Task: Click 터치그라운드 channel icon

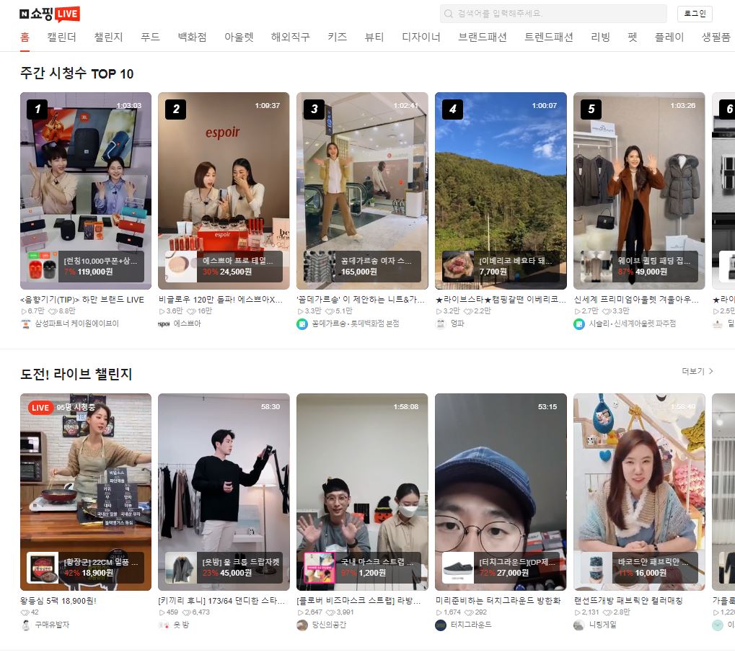Action: (441, 625)
